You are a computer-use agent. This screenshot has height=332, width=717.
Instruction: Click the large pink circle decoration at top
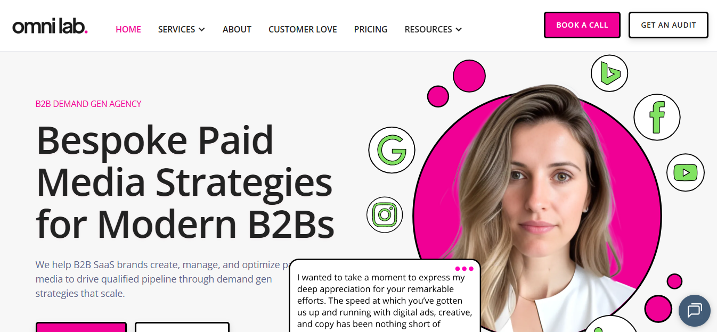tap(469, 76)
